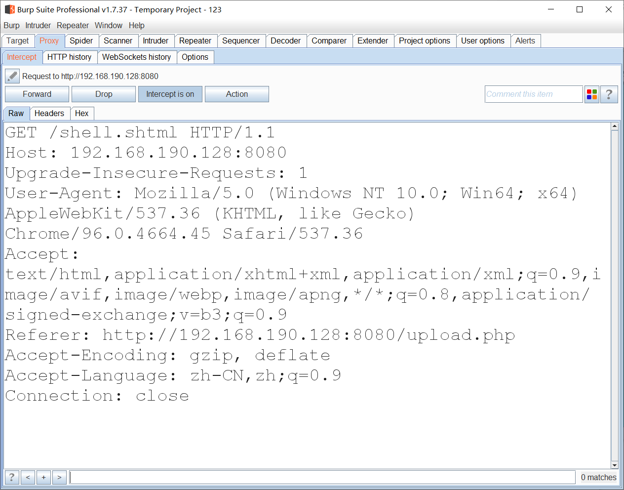This screenshot has width=624, height=490.
Task: Select the Intercept sub-tab
Action: (x=22, y=57)
